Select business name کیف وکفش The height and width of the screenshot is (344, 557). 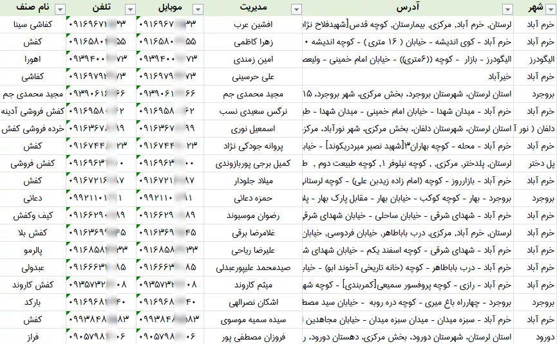(x=33, y=215)
